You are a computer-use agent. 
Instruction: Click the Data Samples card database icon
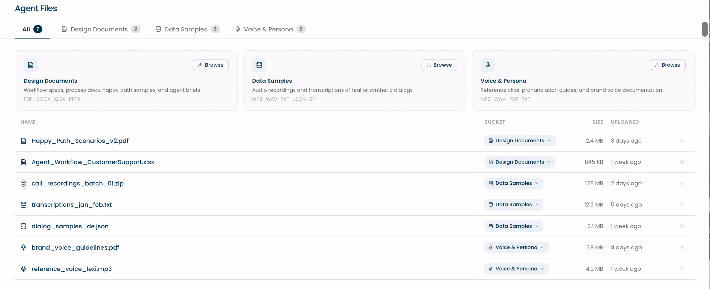click(x=259, y=65)
